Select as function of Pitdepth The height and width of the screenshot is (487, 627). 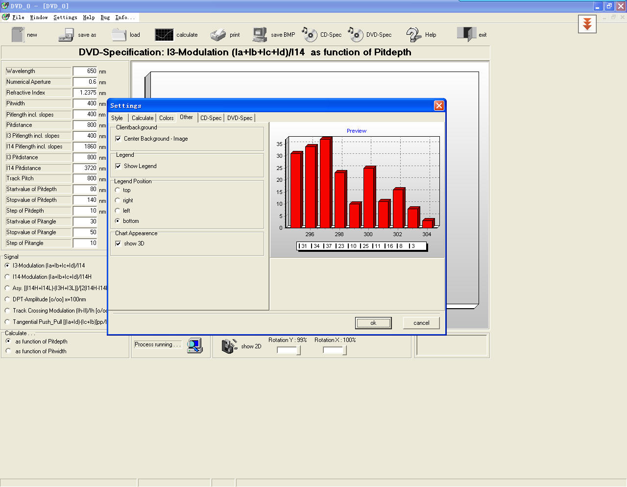(x=8, y=341)
